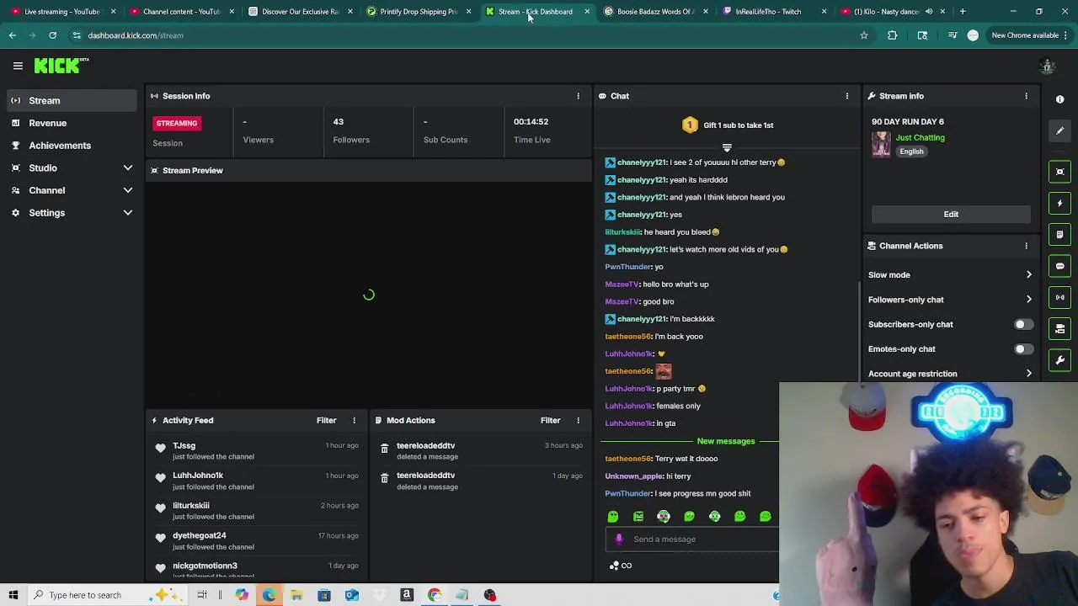
Task: Open the info icon in right rail
Action: click(x=1059, y=99)
